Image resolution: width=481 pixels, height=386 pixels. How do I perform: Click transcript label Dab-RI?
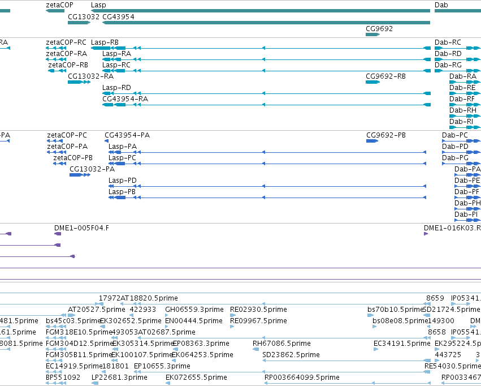click(461, 122)
